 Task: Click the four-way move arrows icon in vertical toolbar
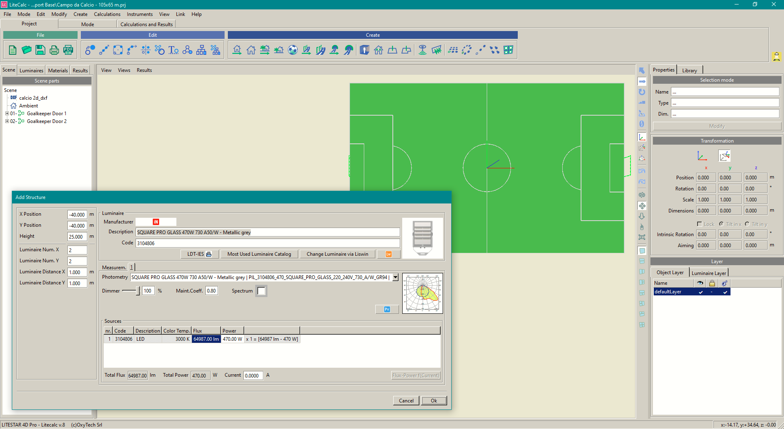click(x=642, y=206)
